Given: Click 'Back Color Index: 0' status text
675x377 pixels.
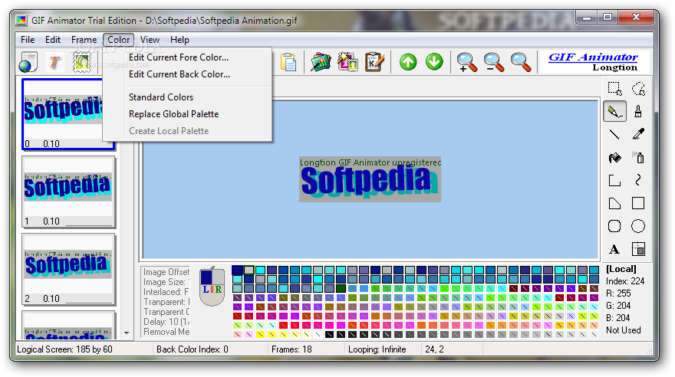Looking at the screenshot, I should click(x=193, y=349).
